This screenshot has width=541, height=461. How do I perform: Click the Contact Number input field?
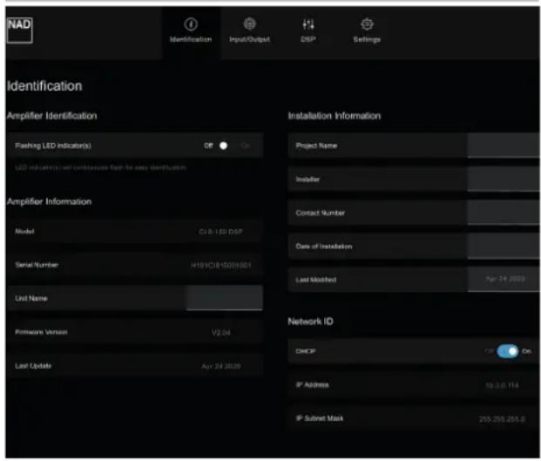click(504, 213)
